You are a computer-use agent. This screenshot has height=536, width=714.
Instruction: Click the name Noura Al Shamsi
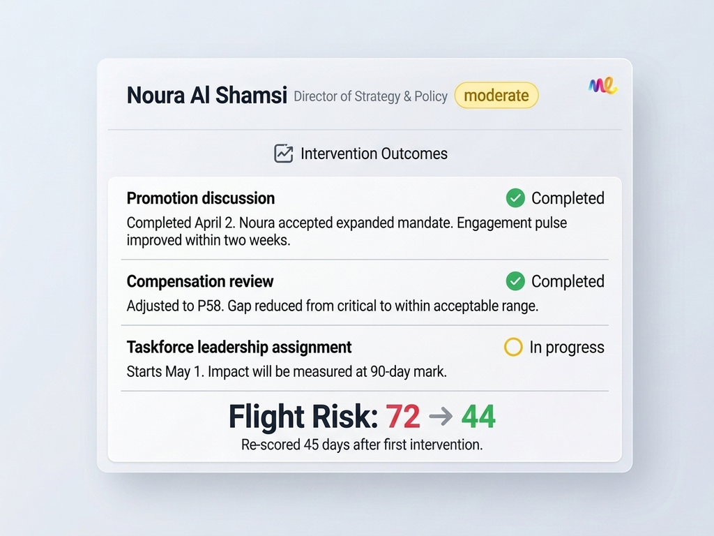click(x=206, y=96)
